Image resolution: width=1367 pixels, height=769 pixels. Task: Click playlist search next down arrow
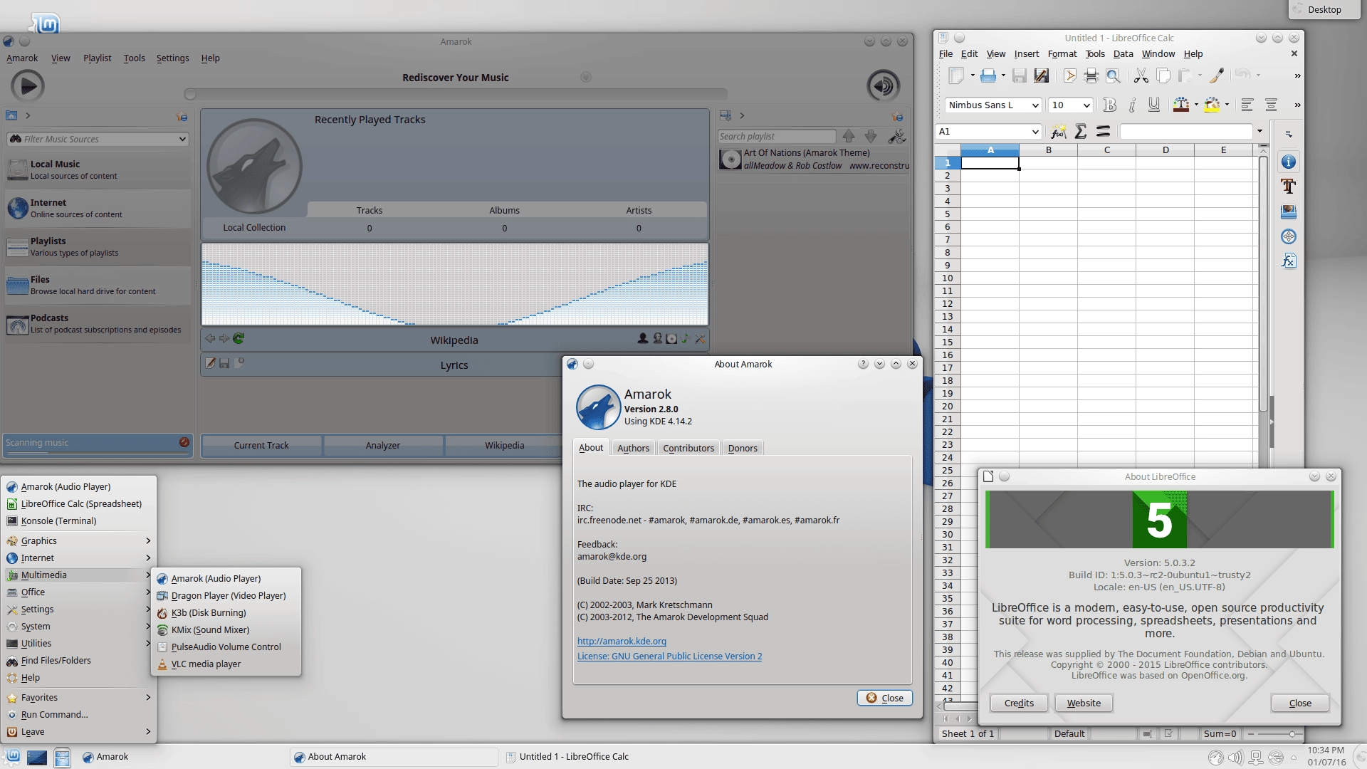pyautogui.click(x=871, y=136)
